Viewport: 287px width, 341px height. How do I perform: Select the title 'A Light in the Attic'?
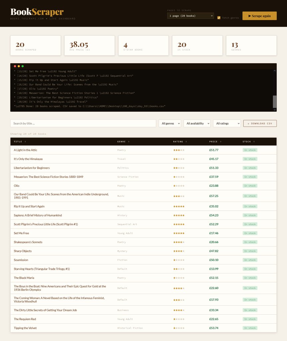tap(25, 150)
